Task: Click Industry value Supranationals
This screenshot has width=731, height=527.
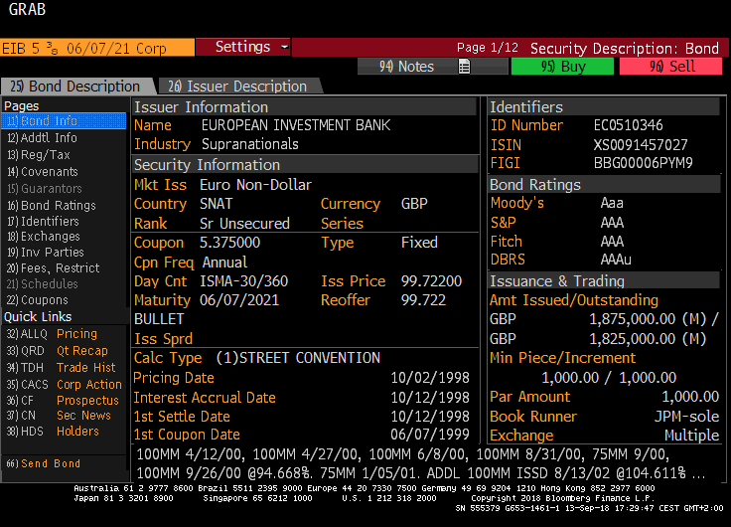Action: 250,144
